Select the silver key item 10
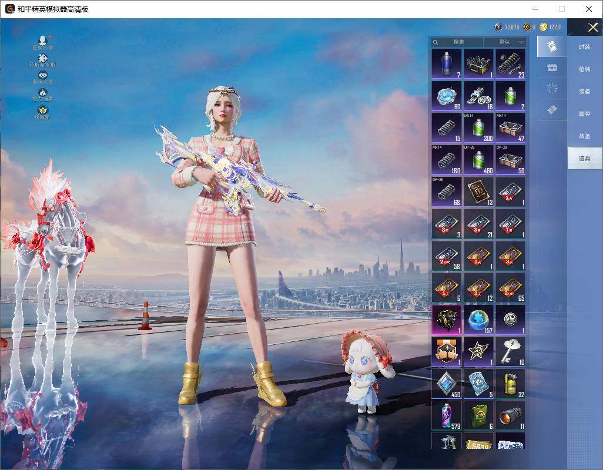The width and height of the screenshot is (603, 470). (x=510, y=352)
